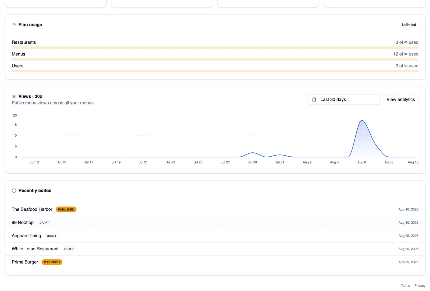Click the Aug 09, 2026 date on Prime Burger row
This screenshot has width=430, height=291.
click(408, 262)
